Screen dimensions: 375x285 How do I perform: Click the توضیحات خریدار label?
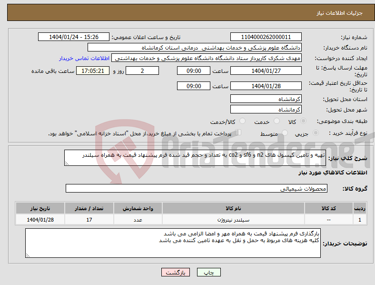point(345,244)
